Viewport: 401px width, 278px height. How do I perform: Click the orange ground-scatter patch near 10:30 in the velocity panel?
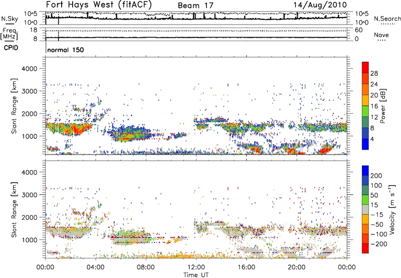pos(178,240)
